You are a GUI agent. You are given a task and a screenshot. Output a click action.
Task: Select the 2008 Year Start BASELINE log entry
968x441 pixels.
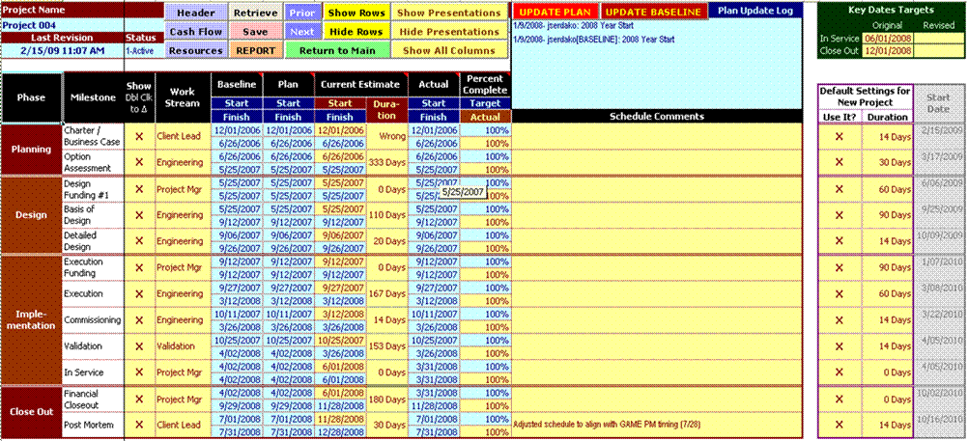click(594, 39)
